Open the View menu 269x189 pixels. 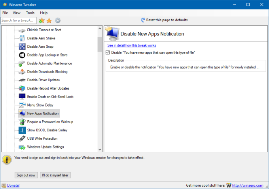pos(17,13)
